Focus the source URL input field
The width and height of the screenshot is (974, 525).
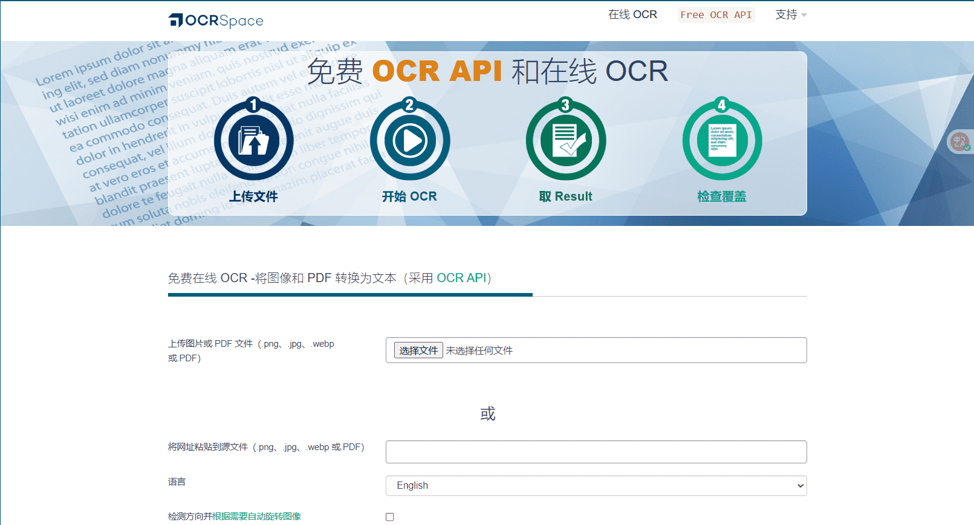coord(596,452)
